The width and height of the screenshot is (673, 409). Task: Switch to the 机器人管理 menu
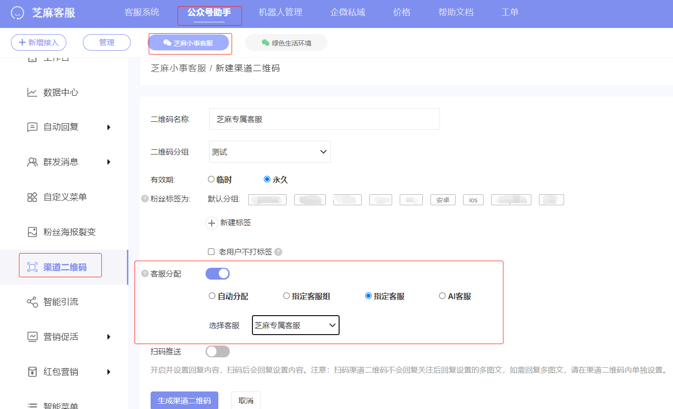click(279, 12)
